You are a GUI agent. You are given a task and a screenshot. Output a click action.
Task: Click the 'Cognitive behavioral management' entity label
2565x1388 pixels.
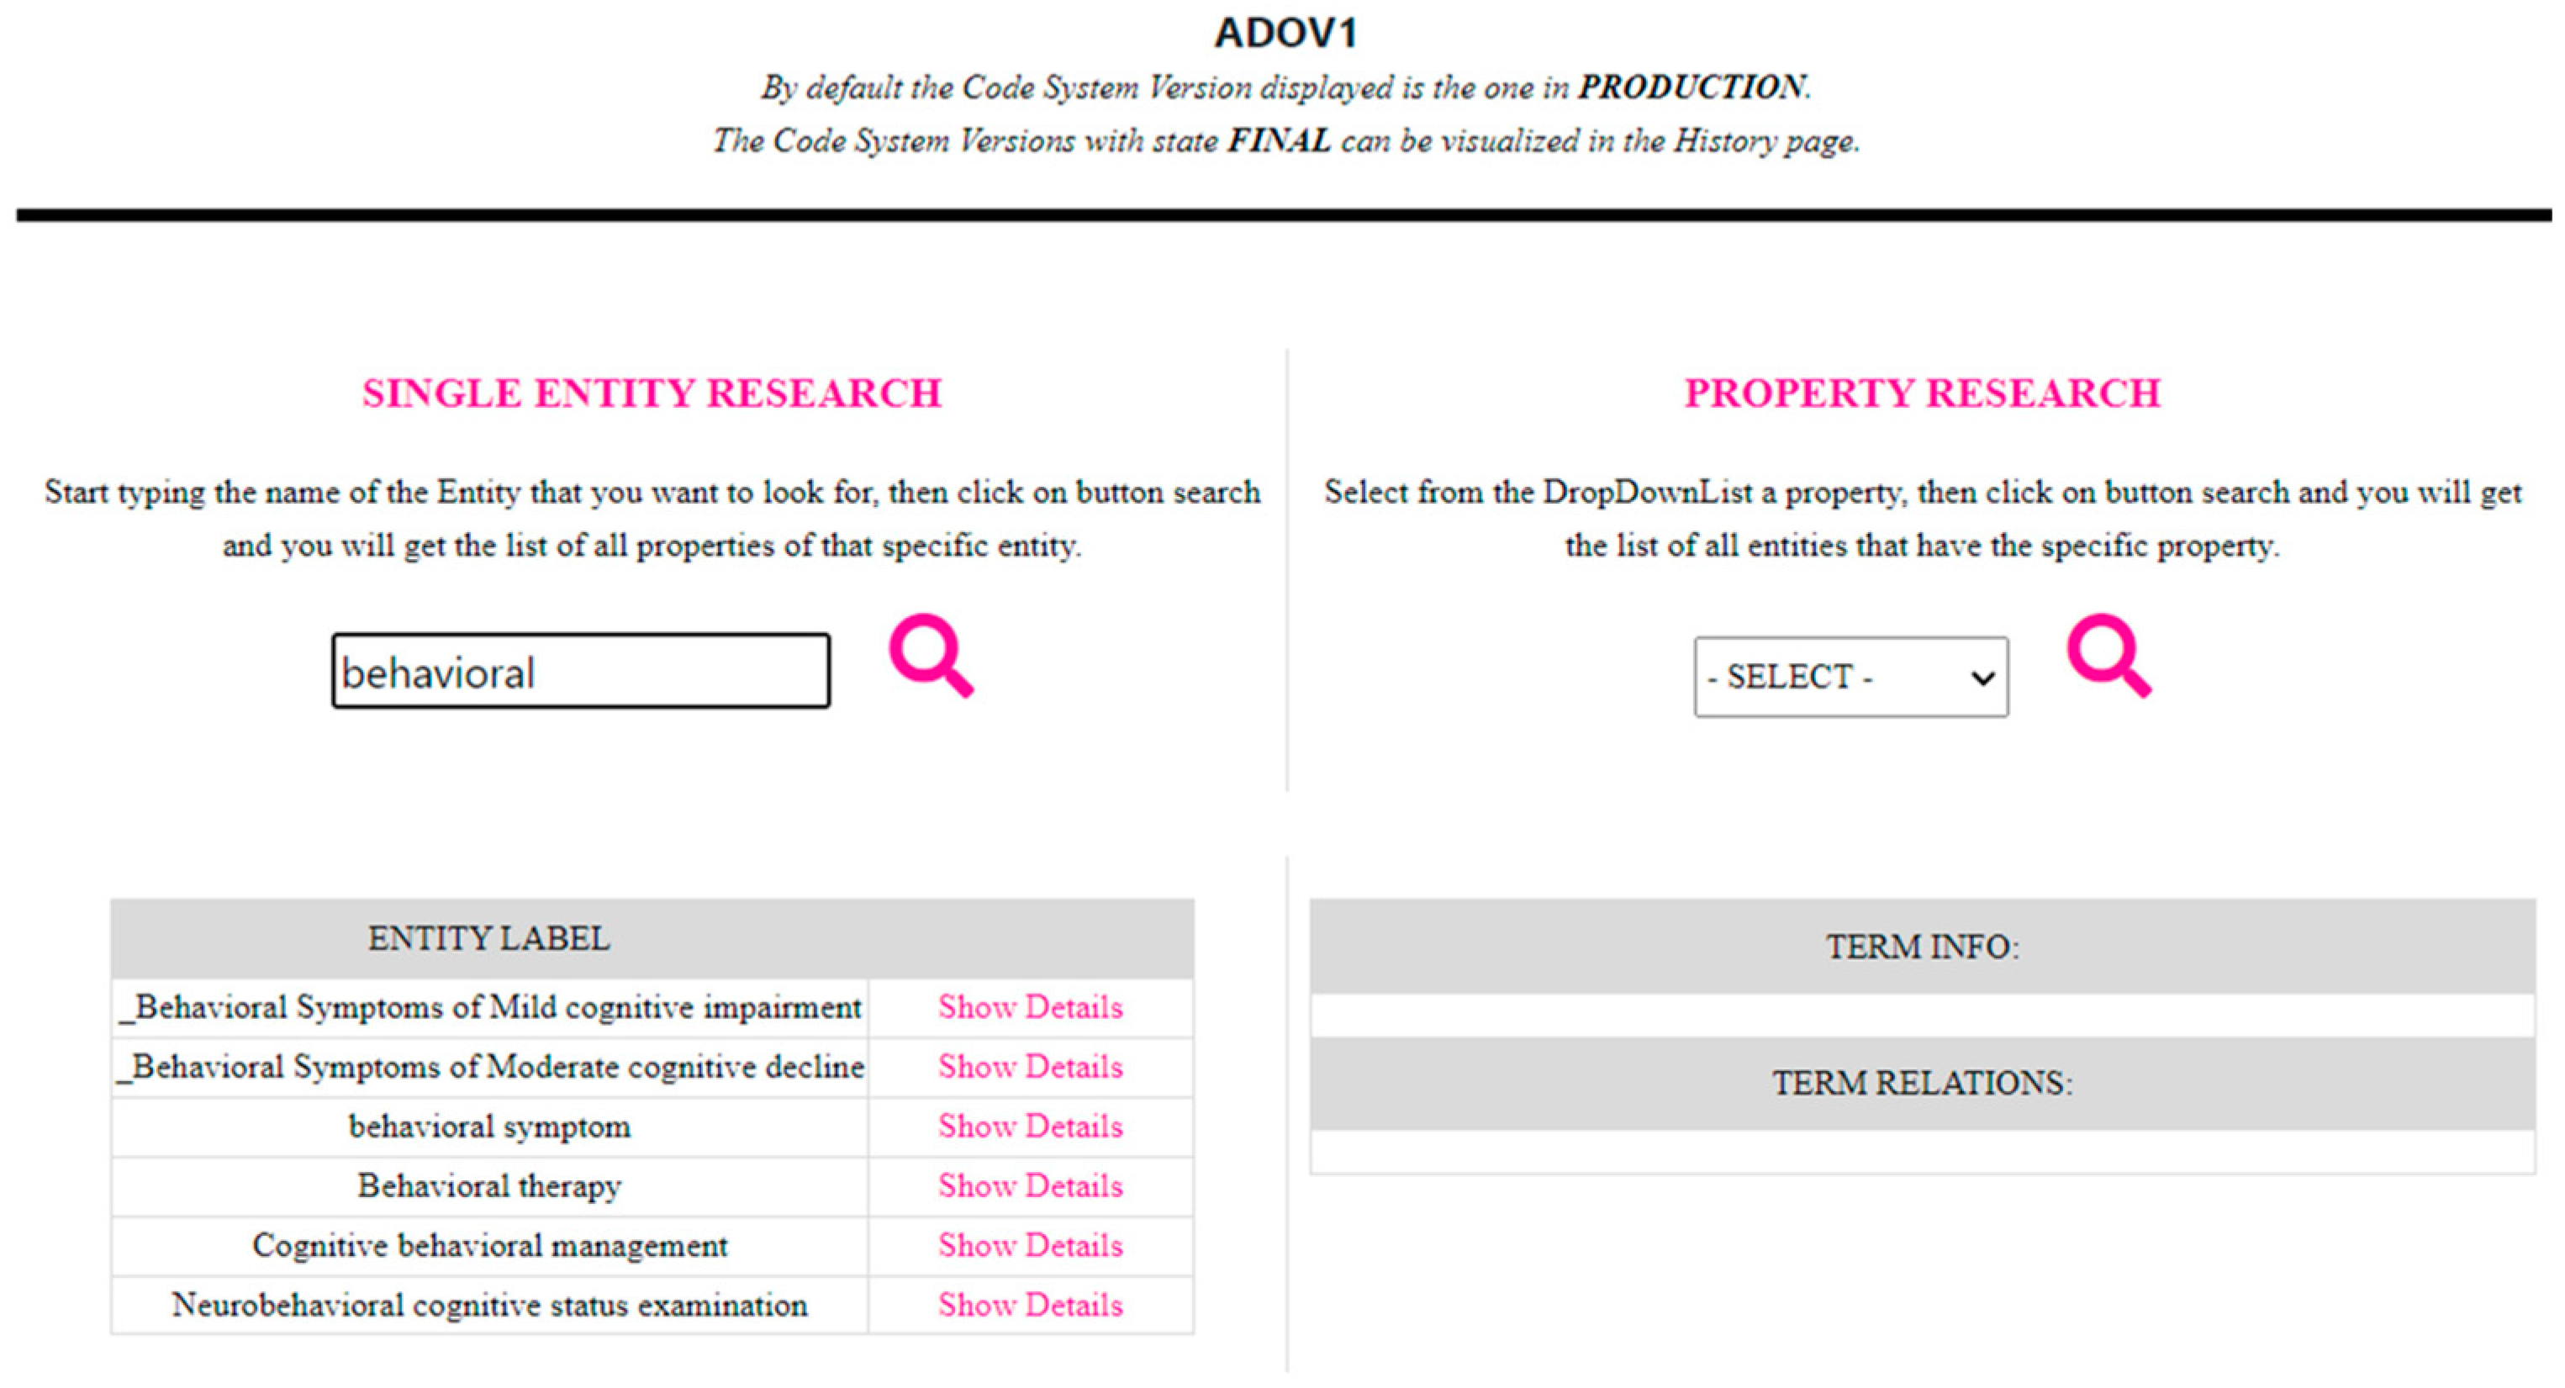coord(489,1247)
